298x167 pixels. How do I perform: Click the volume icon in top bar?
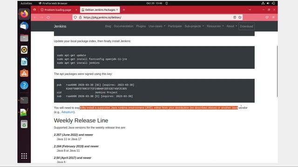point(268,3)
